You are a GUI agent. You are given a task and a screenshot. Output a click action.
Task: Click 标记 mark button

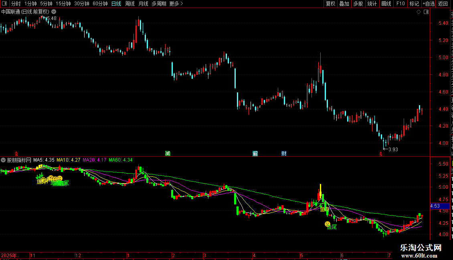pos(414,4)
